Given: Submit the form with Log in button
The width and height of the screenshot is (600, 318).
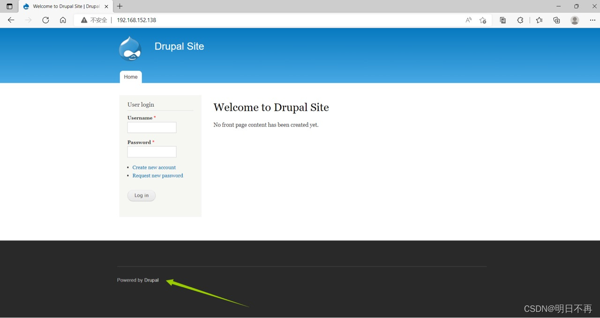Looking at the screenshot, I should pyautogui.click(x=141, y=195).
